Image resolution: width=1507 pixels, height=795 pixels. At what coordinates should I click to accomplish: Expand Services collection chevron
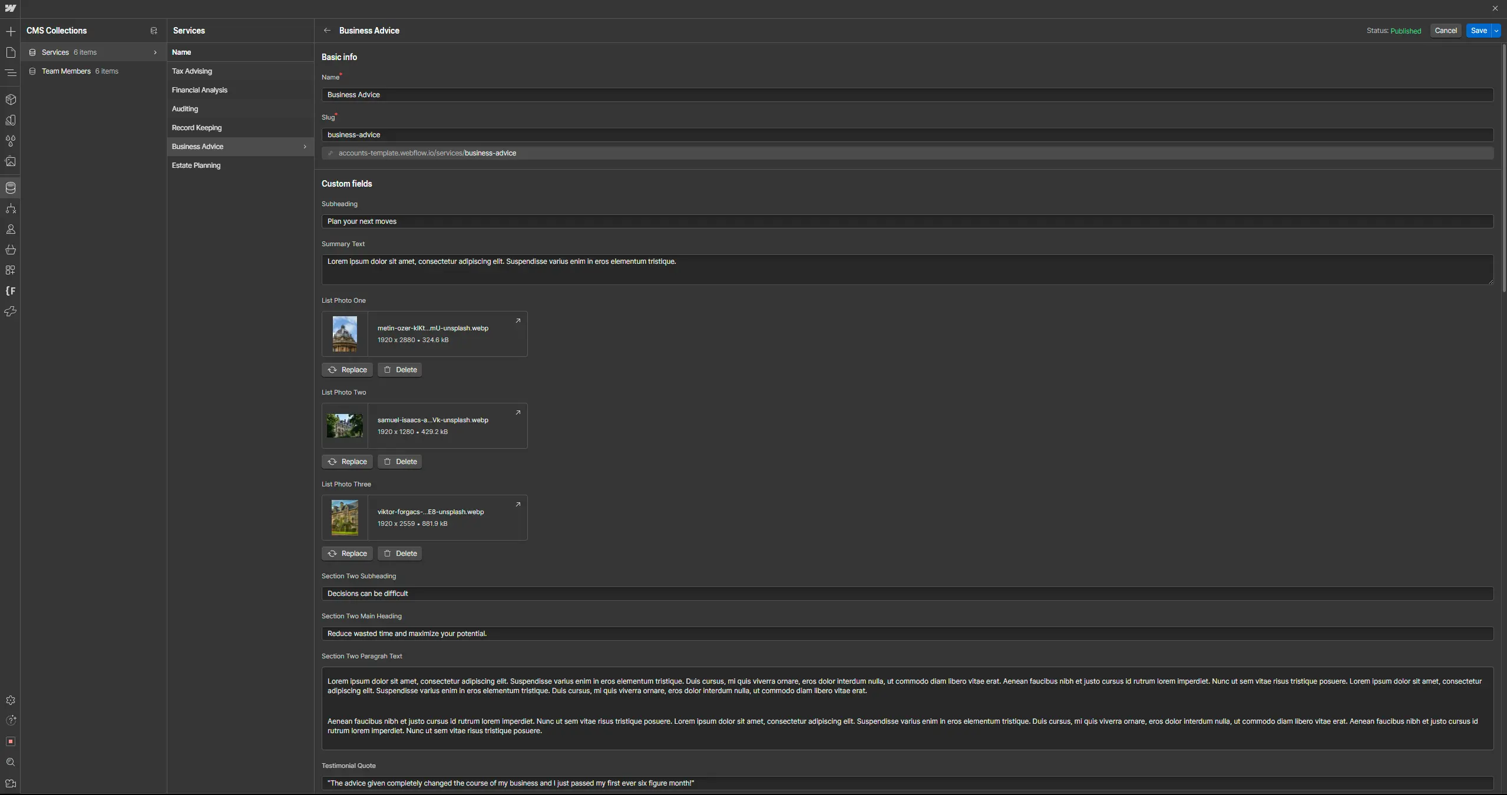click(x=155, y=52)
